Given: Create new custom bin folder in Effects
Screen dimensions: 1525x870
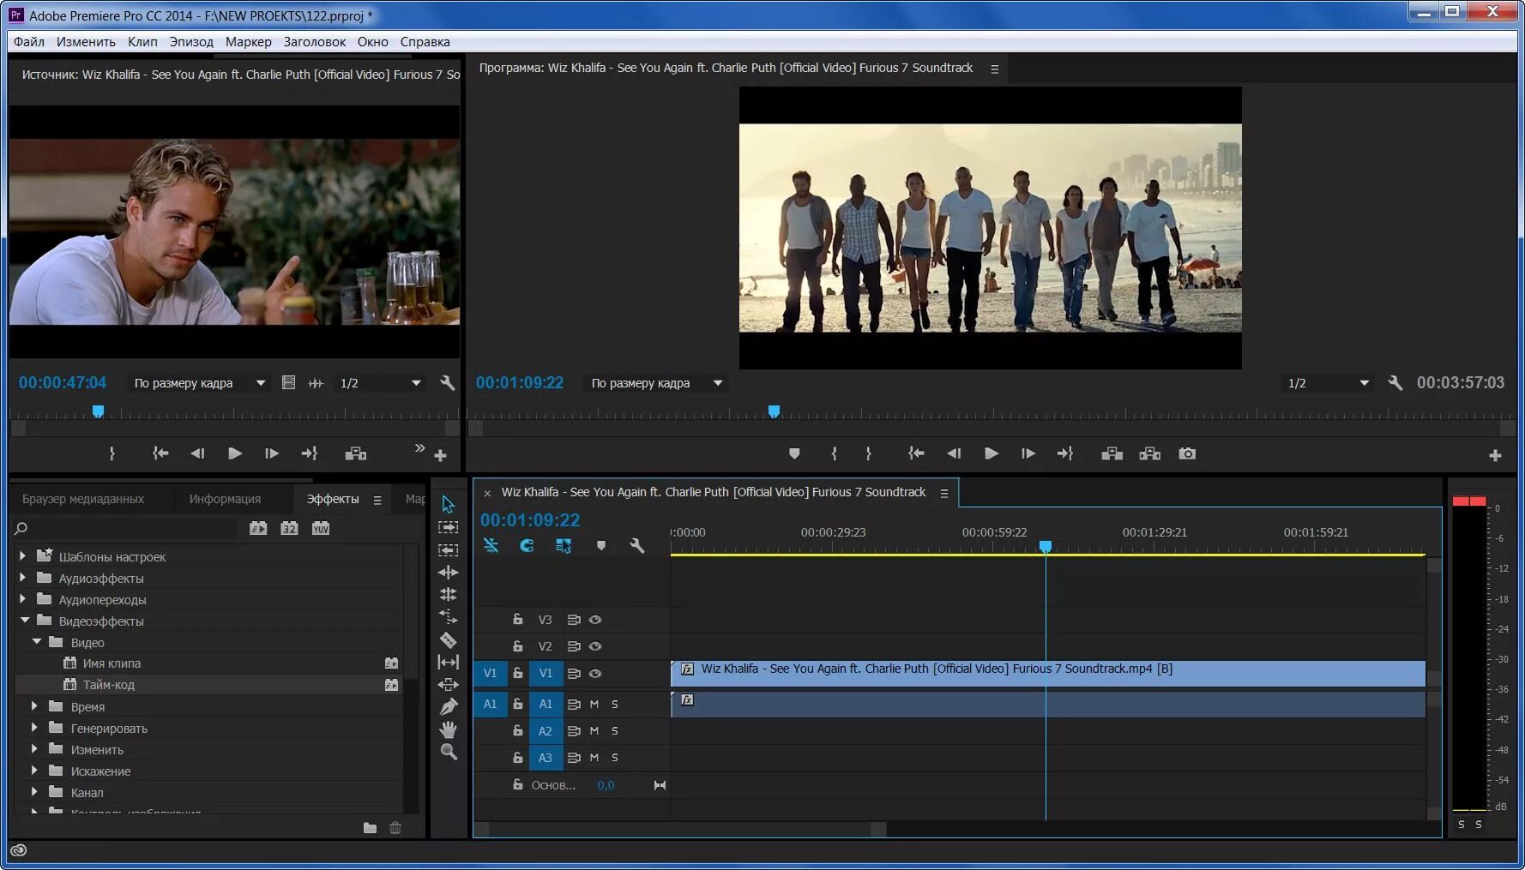Looking at the screenshot, I should (370, 828).
